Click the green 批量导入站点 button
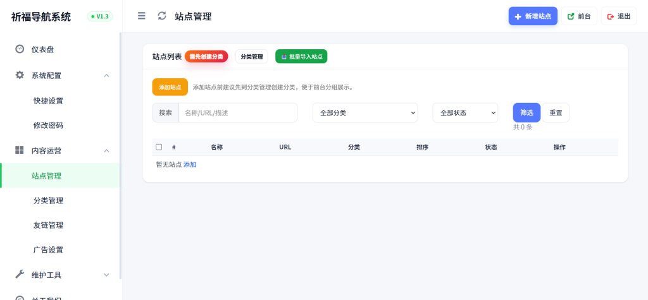This screenshot has height=300, width=648. click(301, 57)
